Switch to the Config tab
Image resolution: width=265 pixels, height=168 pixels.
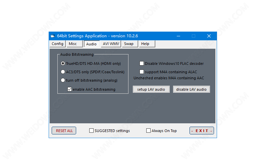coord(57,44)
